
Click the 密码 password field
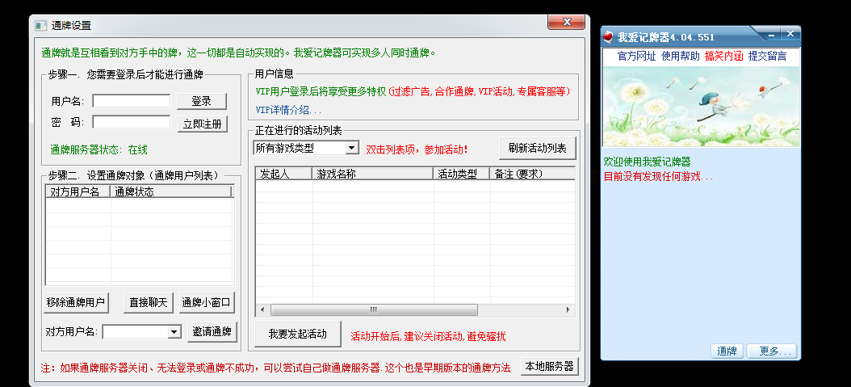[x=131, y=122]
